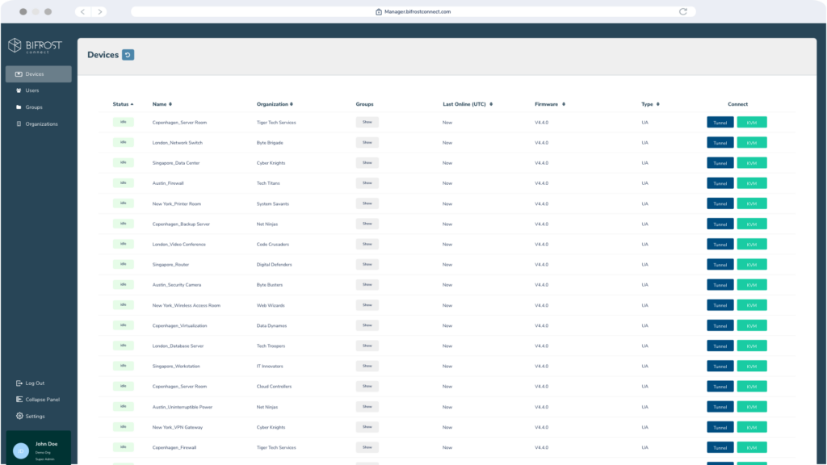Open the Users section in sidebar
The width and height of the screenshot is (827, 465).
click(x=31, y=90)
